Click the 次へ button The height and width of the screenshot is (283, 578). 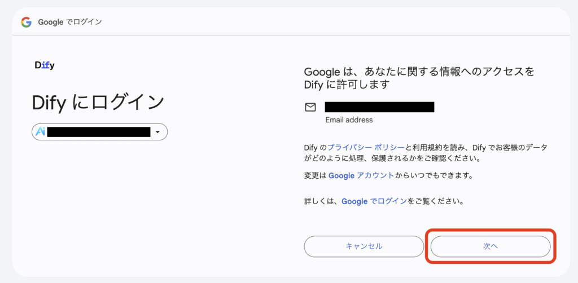coord(491,246)
